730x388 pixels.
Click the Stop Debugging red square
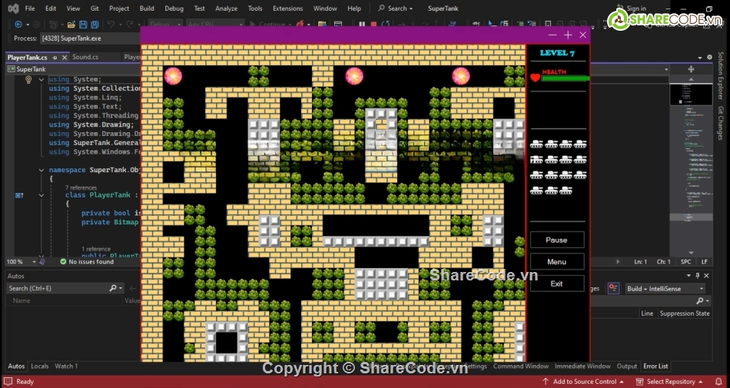(373, 24)
